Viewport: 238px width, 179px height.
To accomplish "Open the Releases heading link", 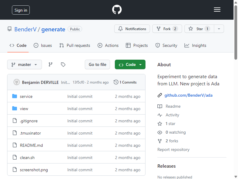I will 167,166.
